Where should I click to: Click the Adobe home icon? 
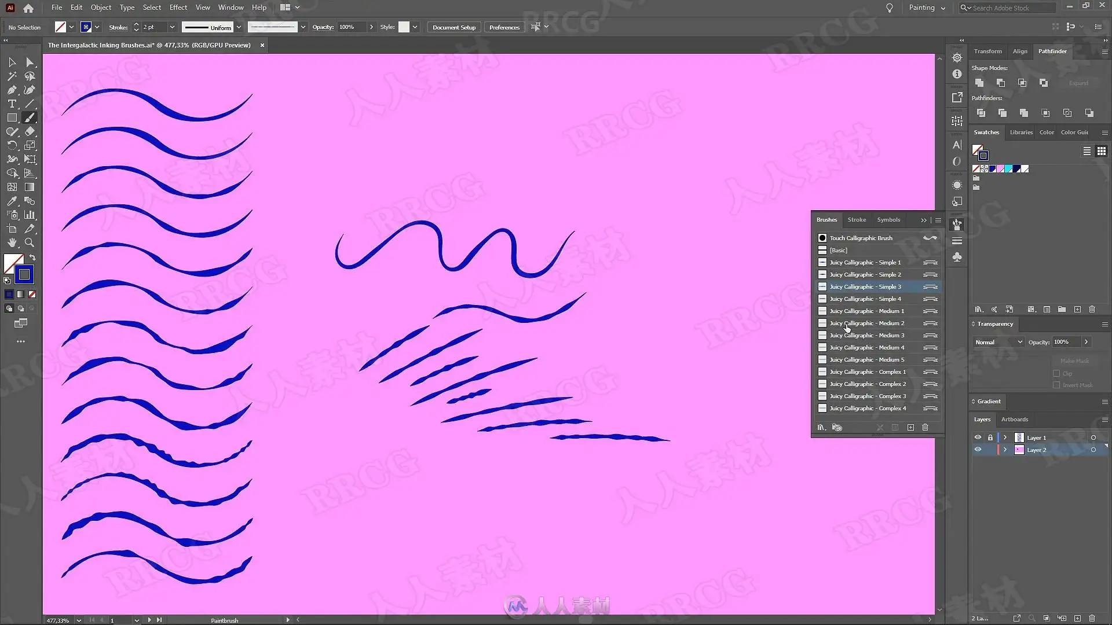[x=28, y=8]
